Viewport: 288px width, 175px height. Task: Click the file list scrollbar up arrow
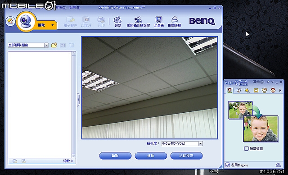tap(74, 54)
